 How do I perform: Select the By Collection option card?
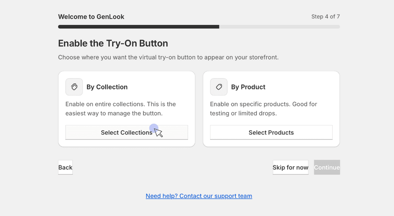coord(127,109)
